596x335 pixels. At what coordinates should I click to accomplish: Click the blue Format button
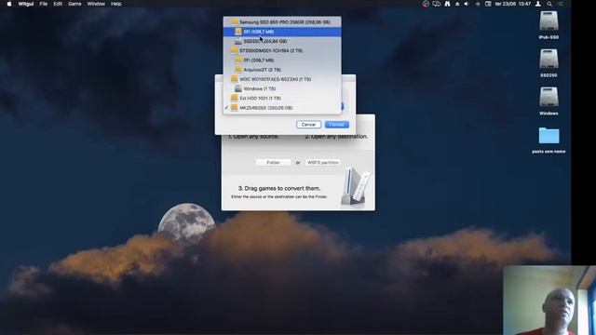click(x=337, y=125)
